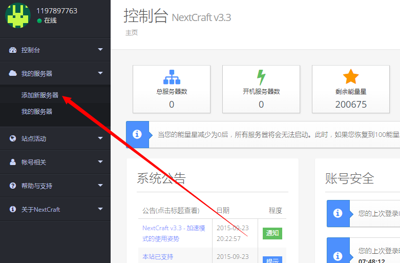Click the 系统公告 panel heading

point(161,178)
